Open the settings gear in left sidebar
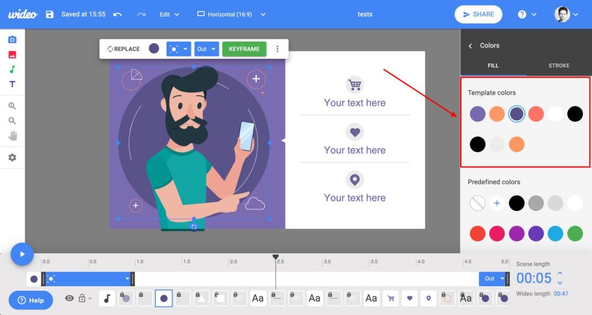This screenshot has width=592, height=315. coord(12,157)
